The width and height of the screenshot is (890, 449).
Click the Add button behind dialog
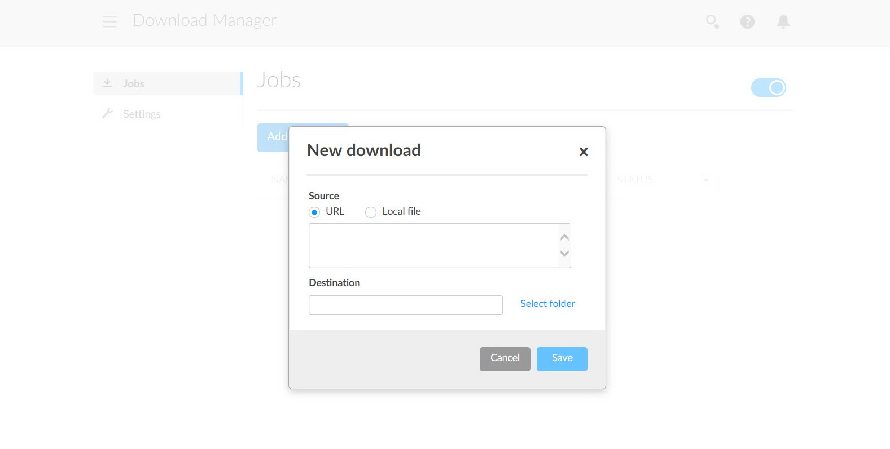pyautogui.click(x=273, y=137)
